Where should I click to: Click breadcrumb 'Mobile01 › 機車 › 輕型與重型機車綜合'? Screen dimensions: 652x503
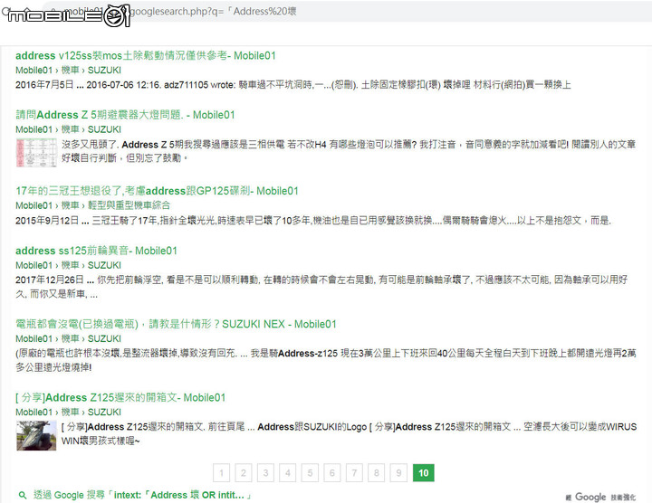point(92,205)
